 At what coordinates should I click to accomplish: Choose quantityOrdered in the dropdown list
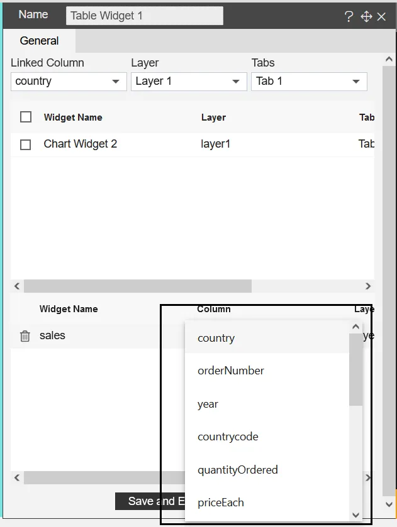[x=238, y=470]
